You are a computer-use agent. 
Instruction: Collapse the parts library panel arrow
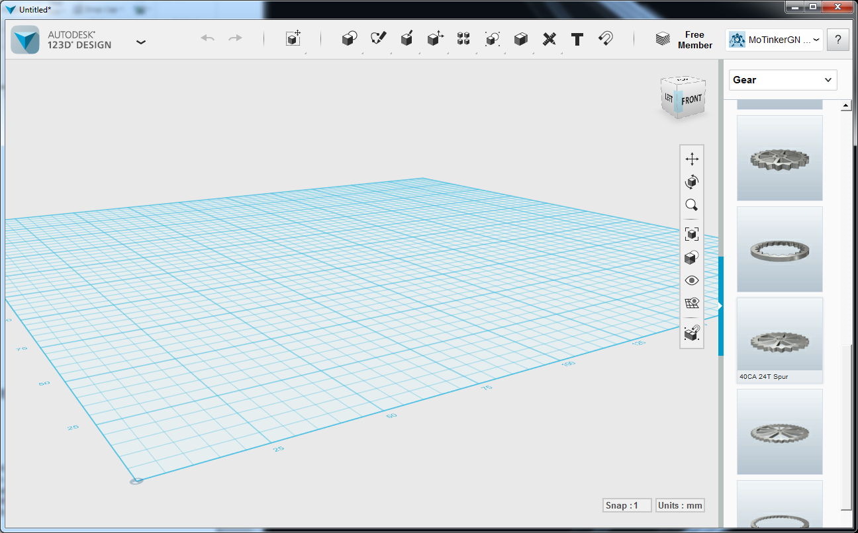tap(721, 306)
